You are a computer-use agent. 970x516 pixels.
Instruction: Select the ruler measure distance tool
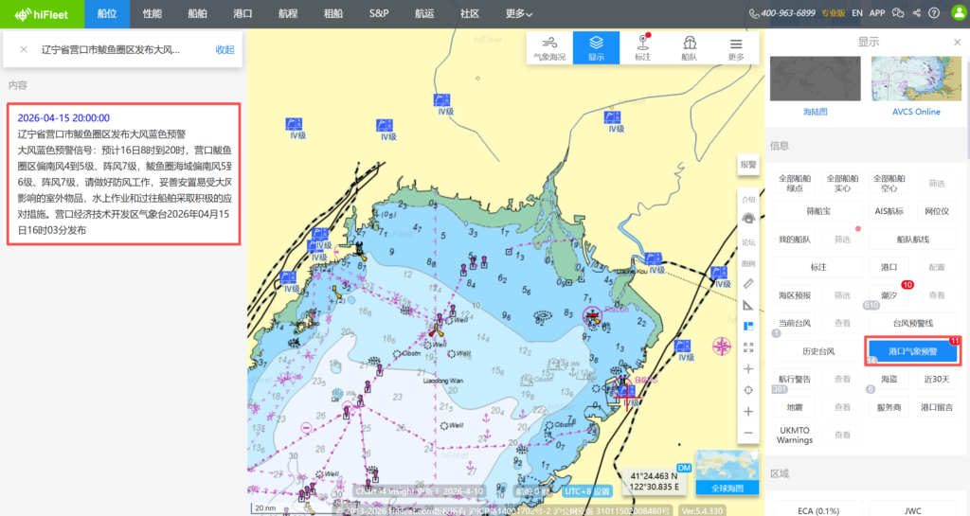[x=748, y=283]
